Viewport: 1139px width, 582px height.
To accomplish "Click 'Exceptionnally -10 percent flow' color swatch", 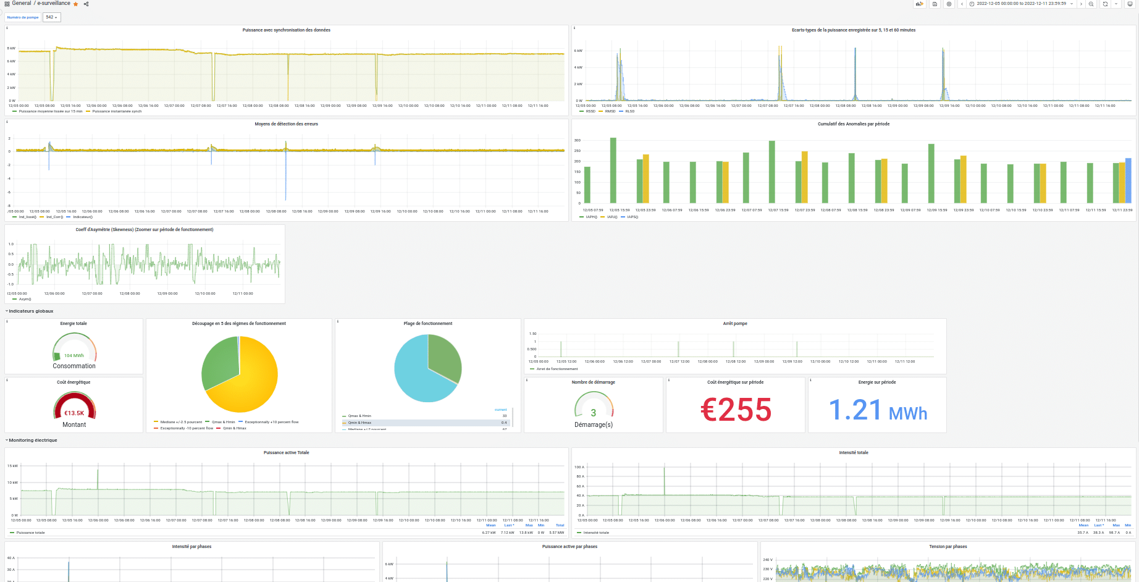I will (x=156, y=428).
